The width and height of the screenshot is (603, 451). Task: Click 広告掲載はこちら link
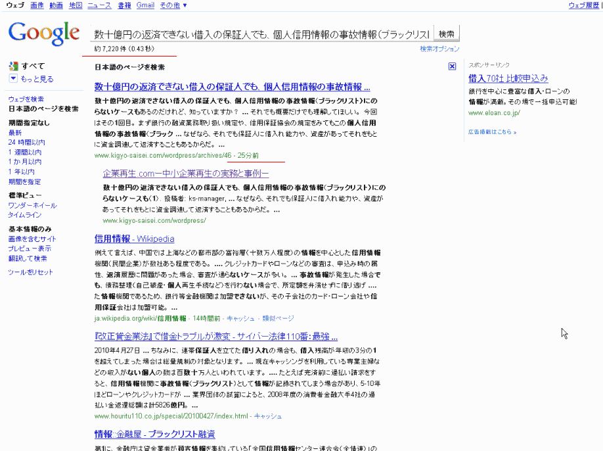[x=492, y=131]
